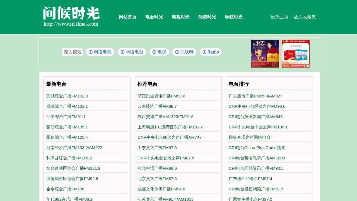The image size is (357, 201).
Task: Click the 网络电视 plus filter icon
Action: pos(90,52)
